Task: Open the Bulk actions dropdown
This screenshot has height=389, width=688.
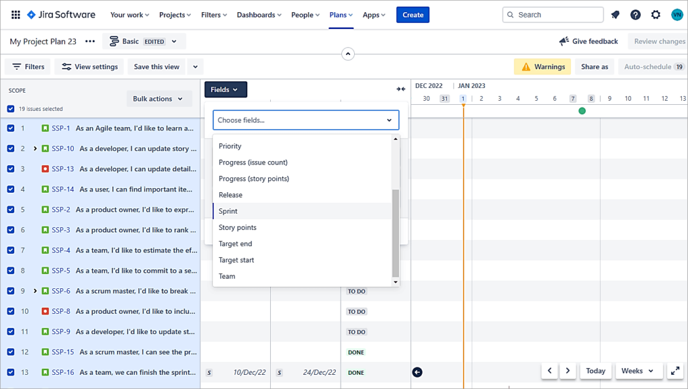Action: 159,99
